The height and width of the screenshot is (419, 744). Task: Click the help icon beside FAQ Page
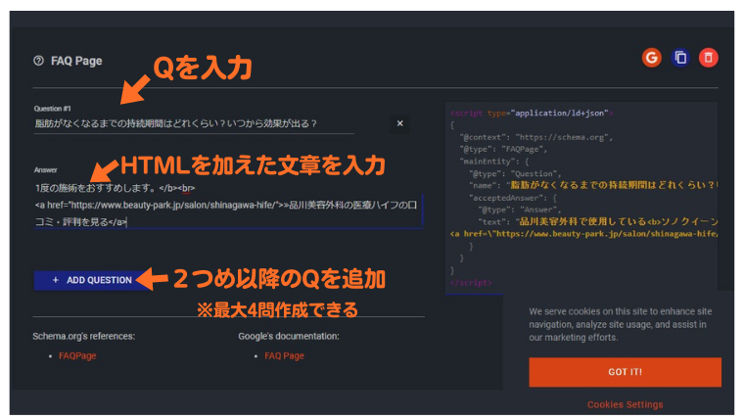pos(38,60)
